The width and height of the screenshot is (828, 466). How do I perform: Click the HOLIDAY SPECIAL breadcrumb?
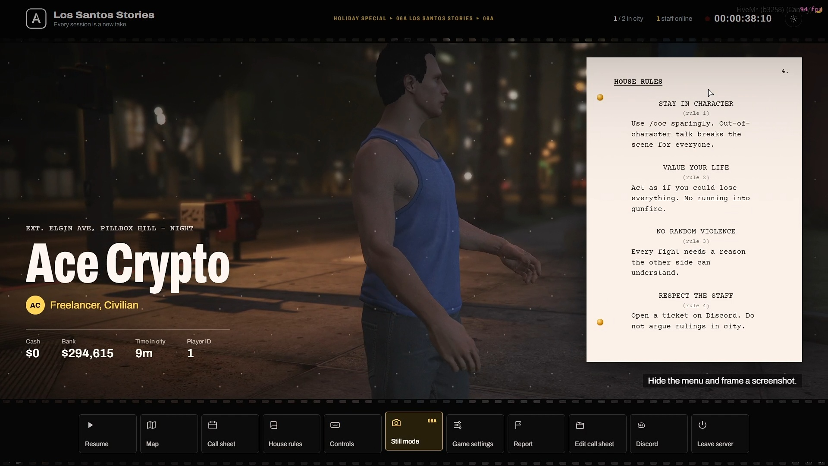coord(360,19)
